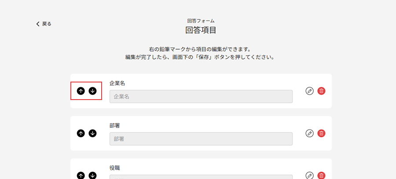
Task: Click the pencil icon for 役職
Action: pyautogui.click(x=310, y=175)
